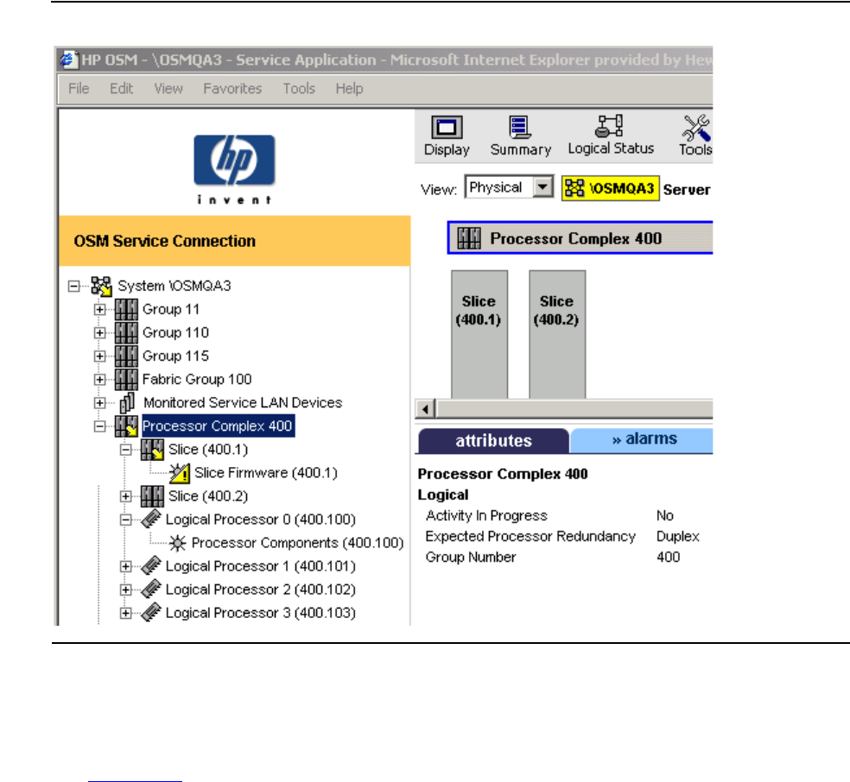Viewport: 850px width, 782px height.
Task: Expand the Group 110 node
Action: pyautogui.click(x=99, y=332)
